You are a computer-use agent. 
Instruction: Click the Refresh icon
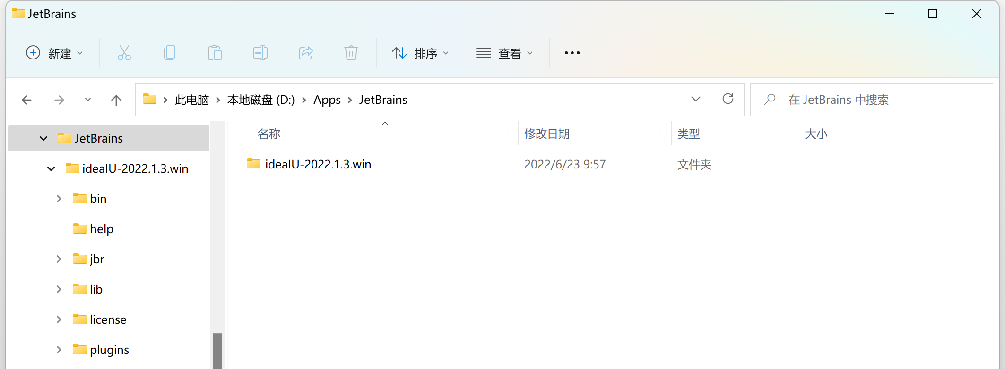728,99
